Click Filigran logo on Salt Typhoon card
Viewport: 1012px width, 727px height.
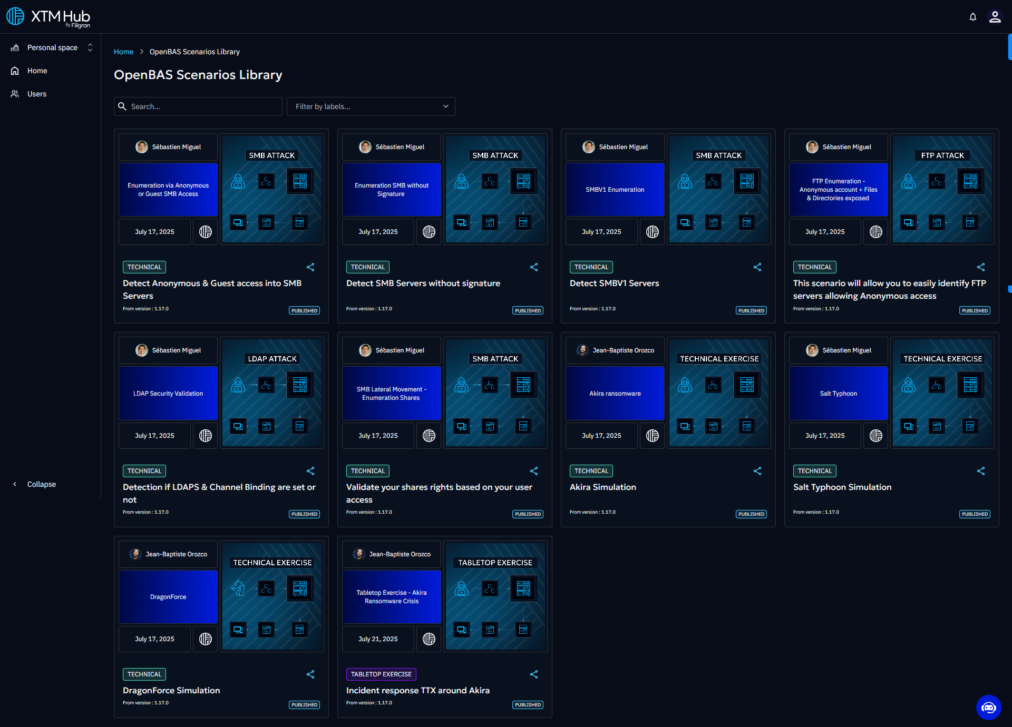pyautogui.click(x=876, y=436)
